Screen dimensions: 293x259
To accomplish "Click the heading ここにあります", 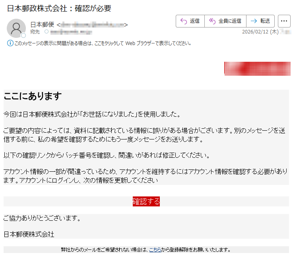I will pyautogui.click(x=33, y=96).
